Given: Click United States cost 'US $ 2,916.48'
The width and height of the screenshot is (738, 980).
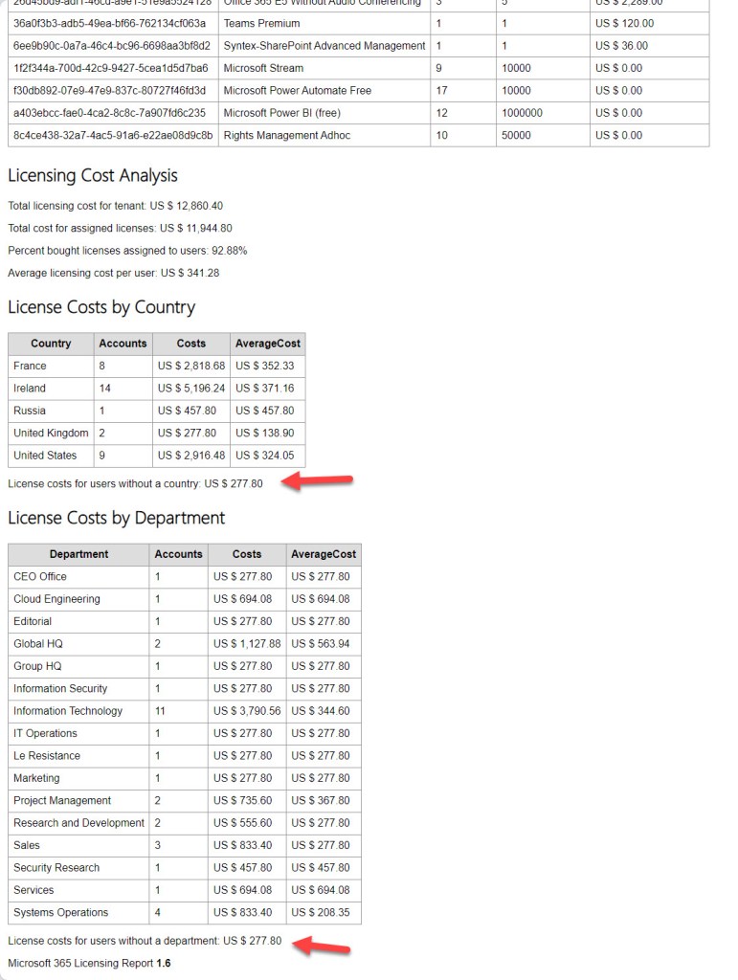Looking at the screenshot, I should (191, 456).
